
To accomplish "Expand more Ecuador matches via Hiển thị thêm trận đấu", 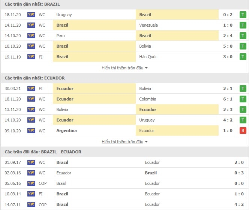I will point(122,142).
